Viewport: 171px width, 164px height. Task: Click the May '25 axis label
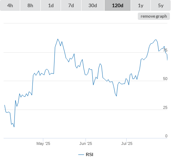[x=43, y=143]
